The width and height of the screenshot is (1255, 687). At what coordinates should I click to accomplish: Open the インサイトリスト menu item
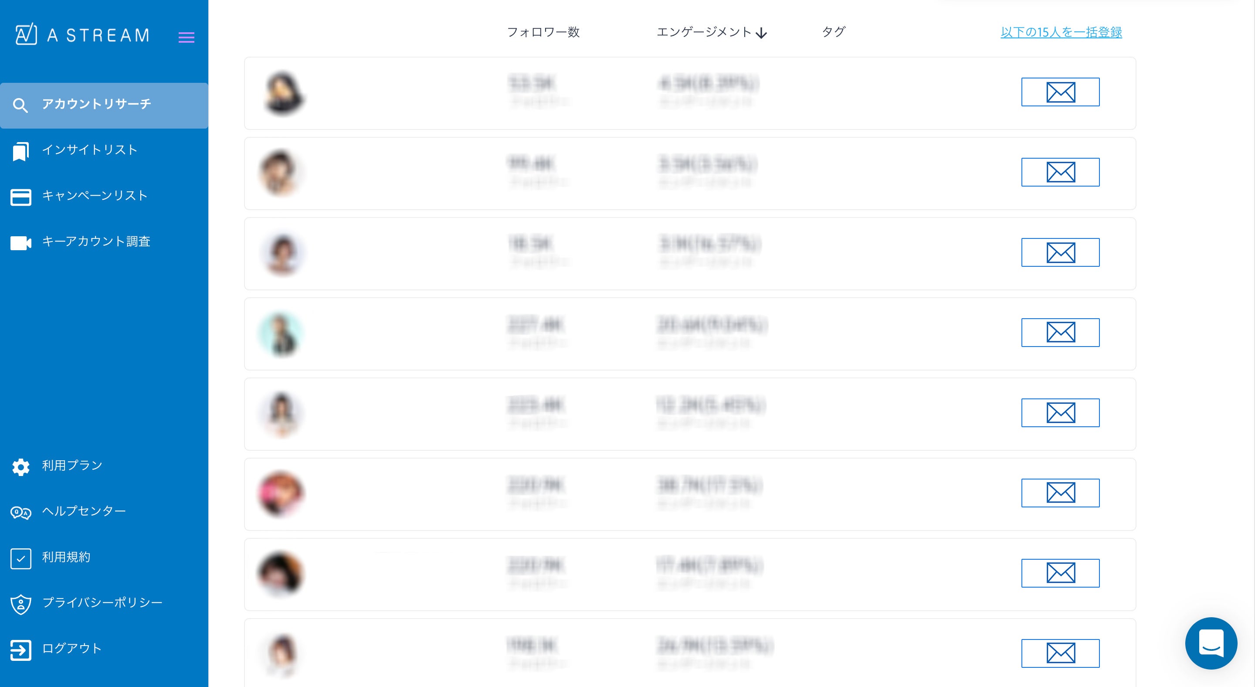tap(90, 150)
